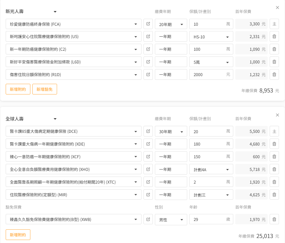Delete the 新呵護安心住院醫療 (U5) rider
Screen dimensions: 285x243
click(x=274, y=36)
